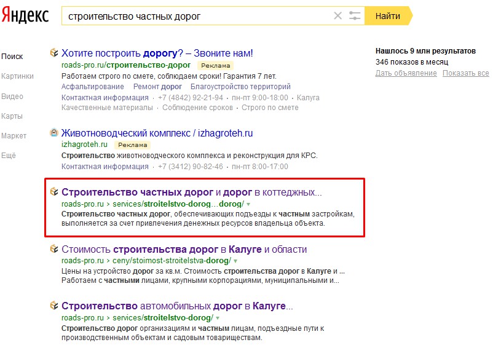Click favicon next to 'Хотите построить дорогу?' result
The width and height of the screenshot is (493, 345).
54,52
